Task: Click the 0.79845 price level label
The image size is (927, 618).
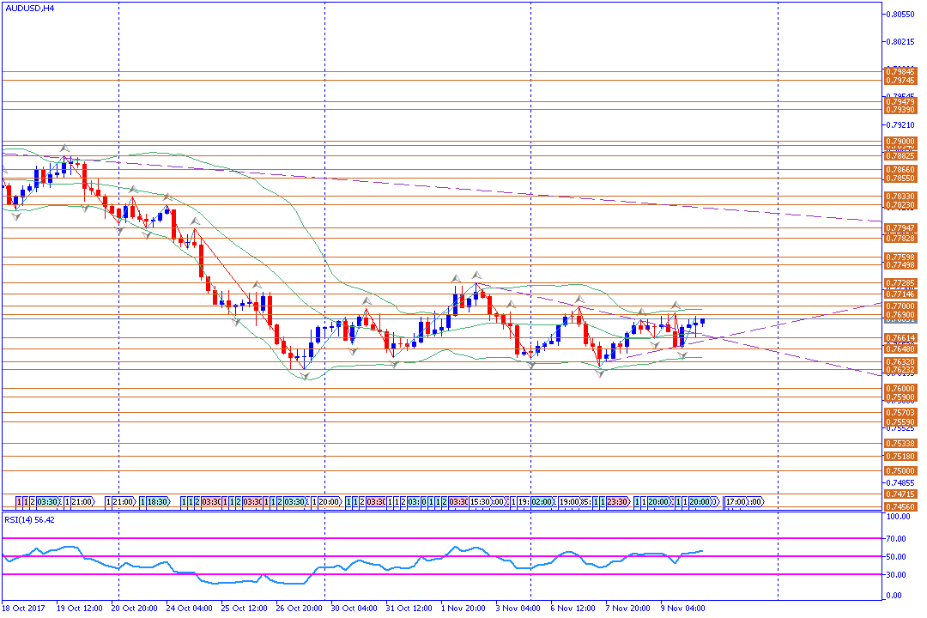Action: pos(900,71)
